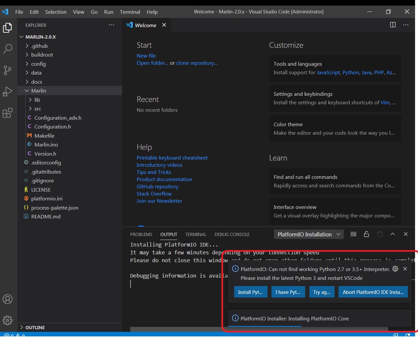This screenshot has width=418, height=340.
Task: Click the I have Python button
Action: 288,292
